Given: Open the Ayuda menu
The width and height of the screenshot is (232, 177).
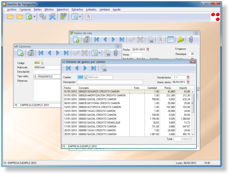Looking at the screenshot, I should [x=117, y=9].
